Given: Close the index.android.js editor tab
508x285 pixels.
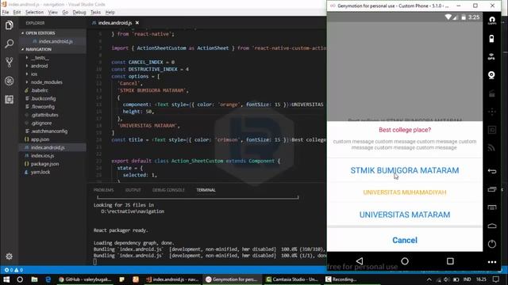Looking at the screenshot, I should click(x=137, y=23).
